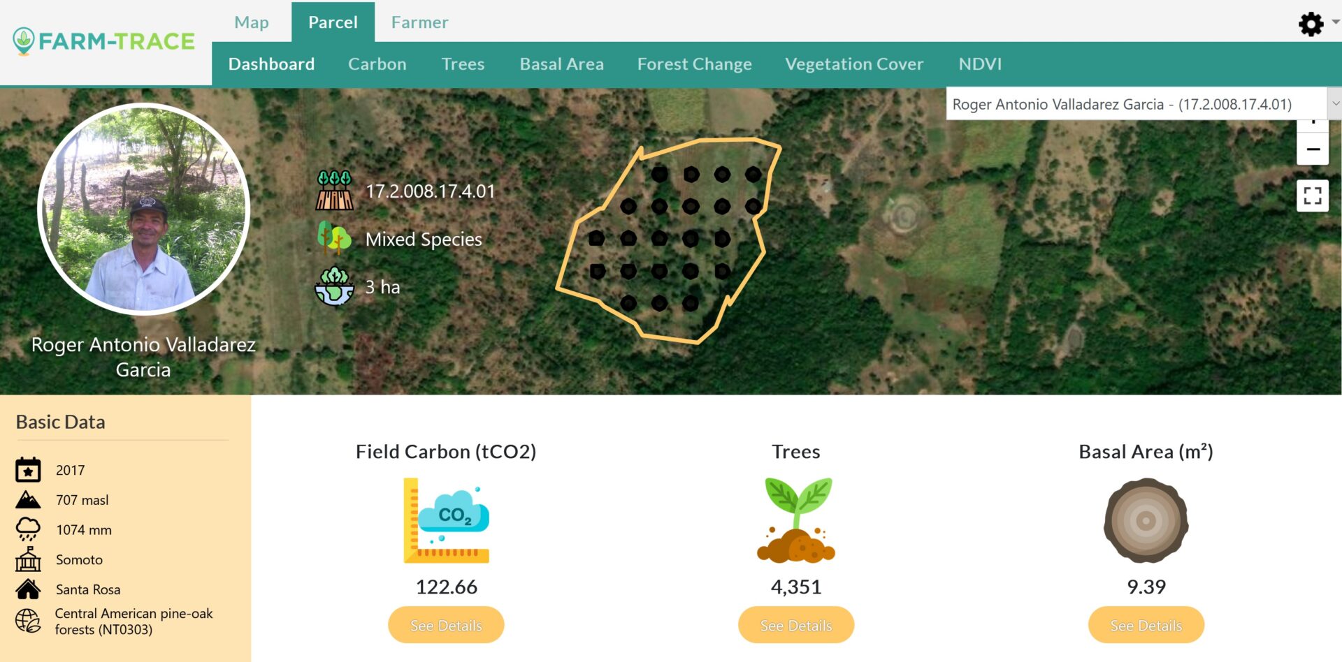
Task: See Details for Trees
Action: [796, 625]
